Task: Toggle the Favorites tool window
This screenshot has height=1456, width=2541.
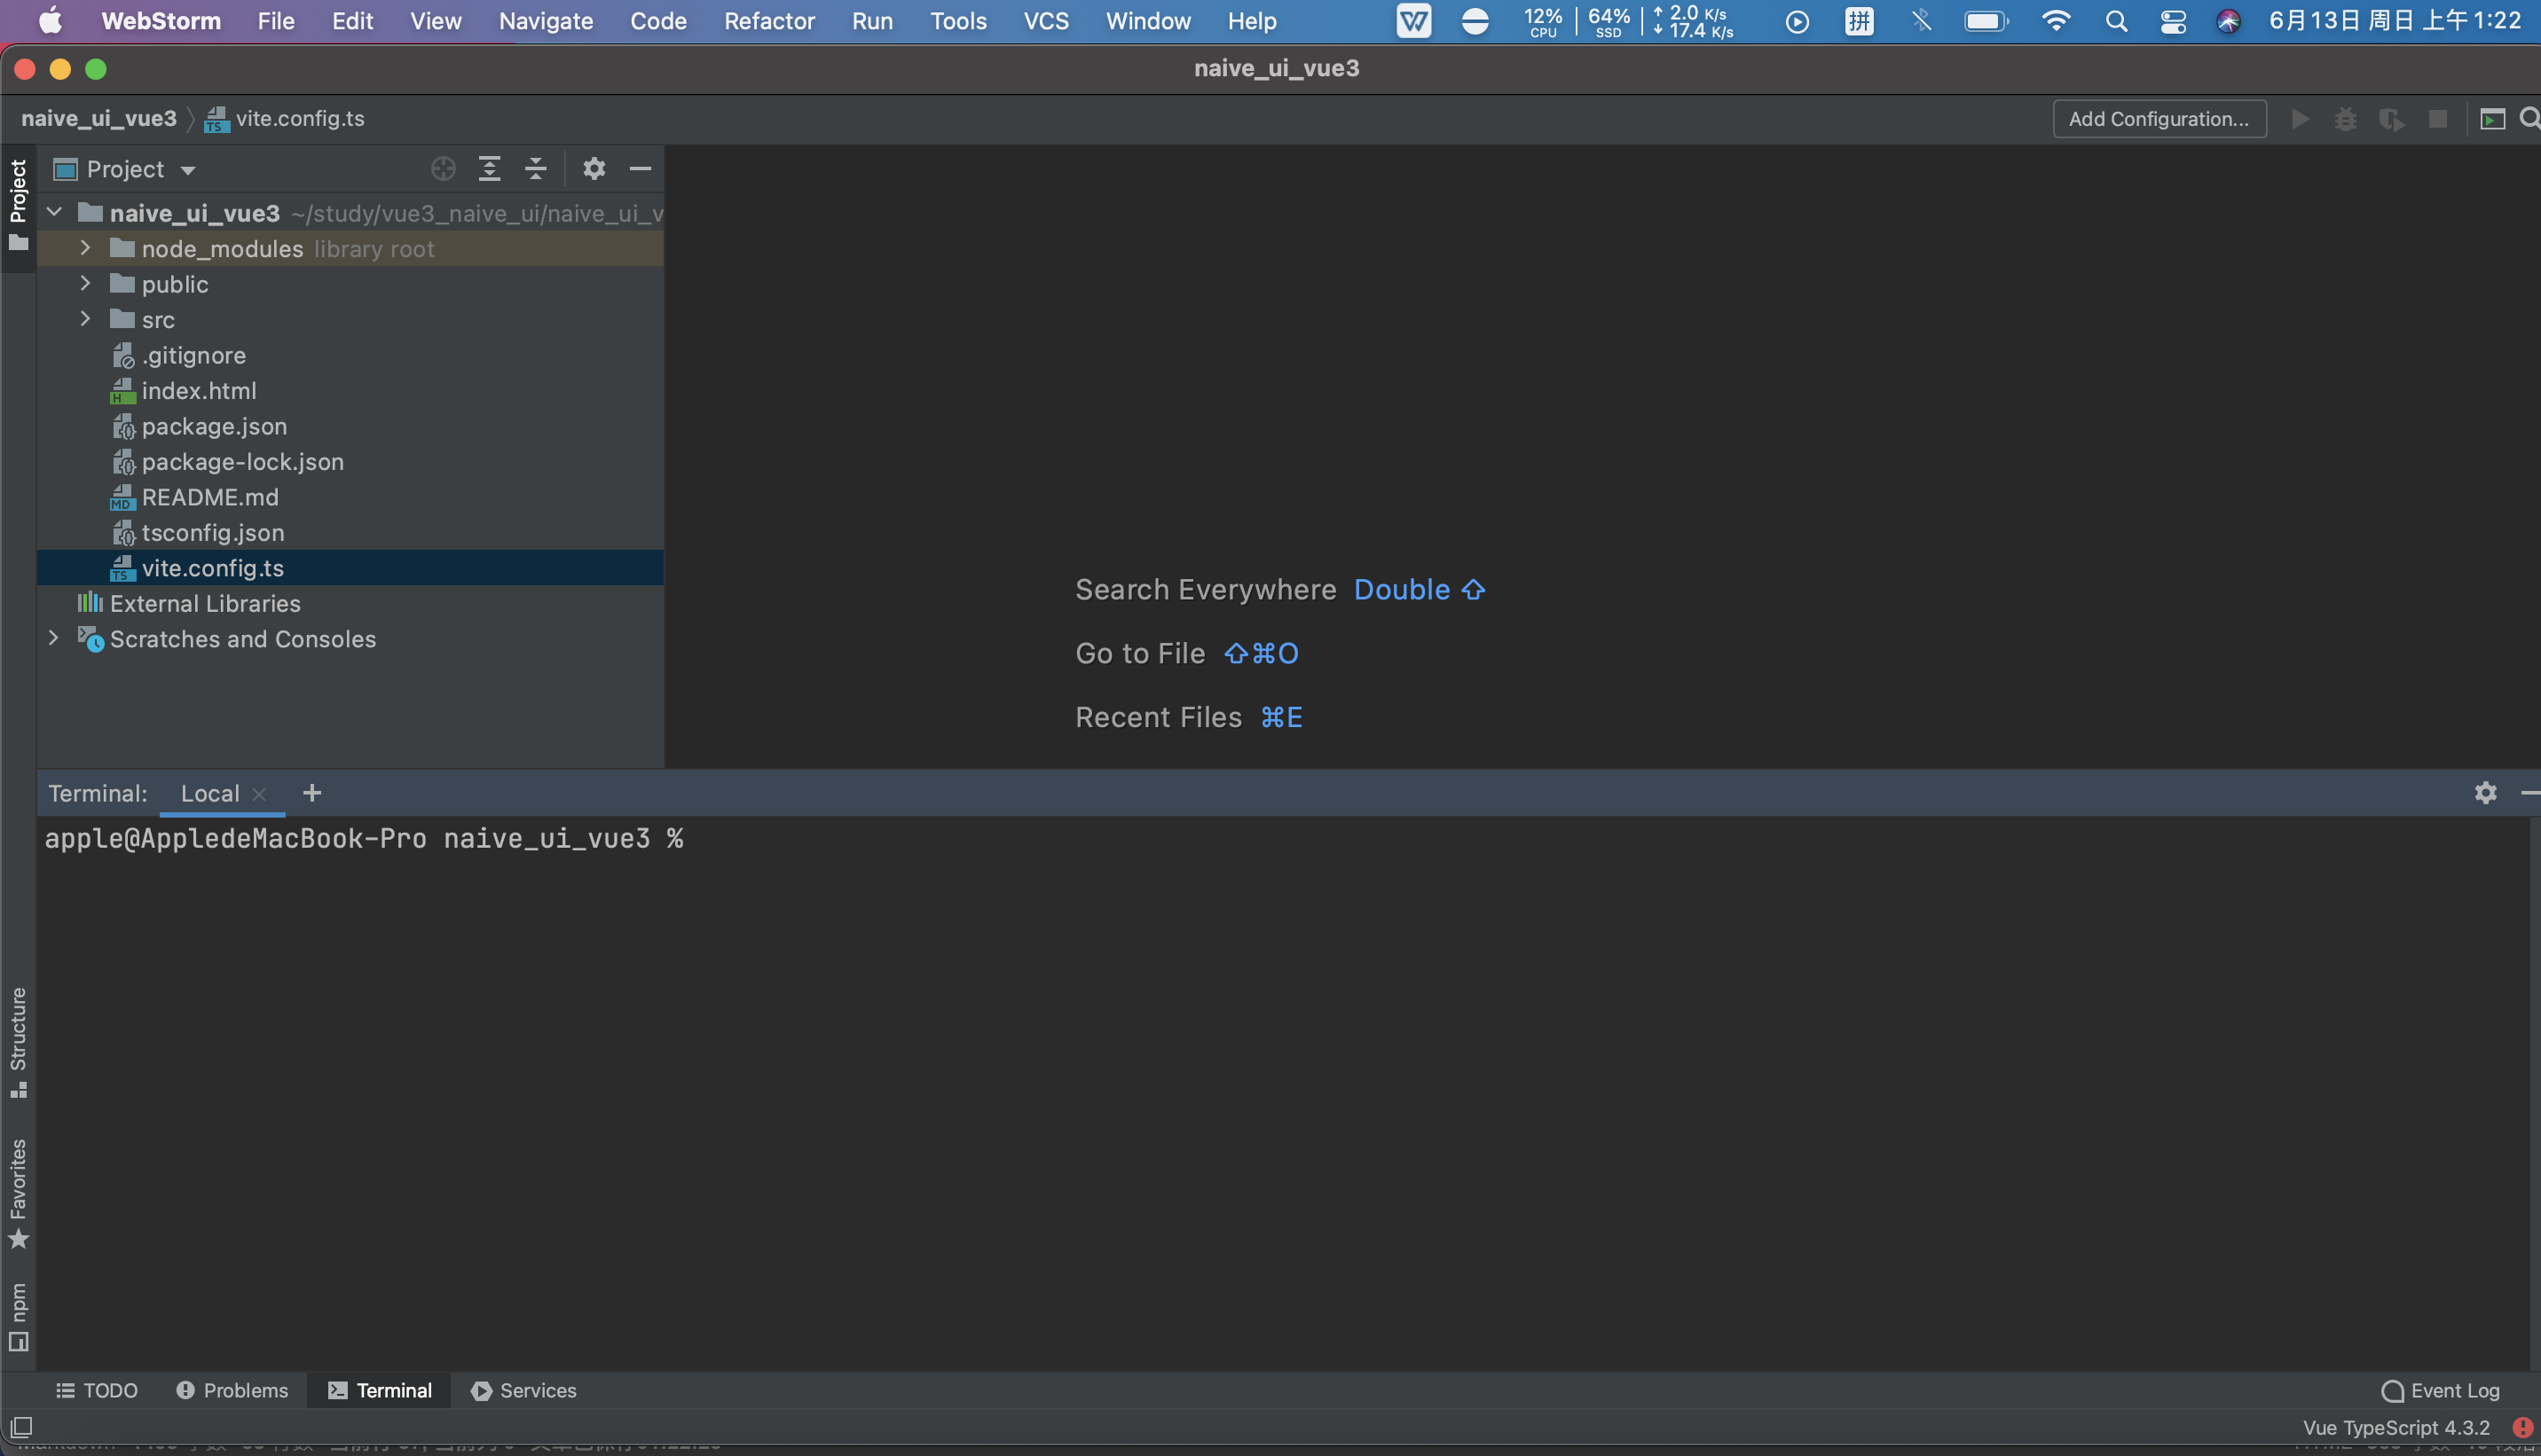Action: coord(18,1192)
